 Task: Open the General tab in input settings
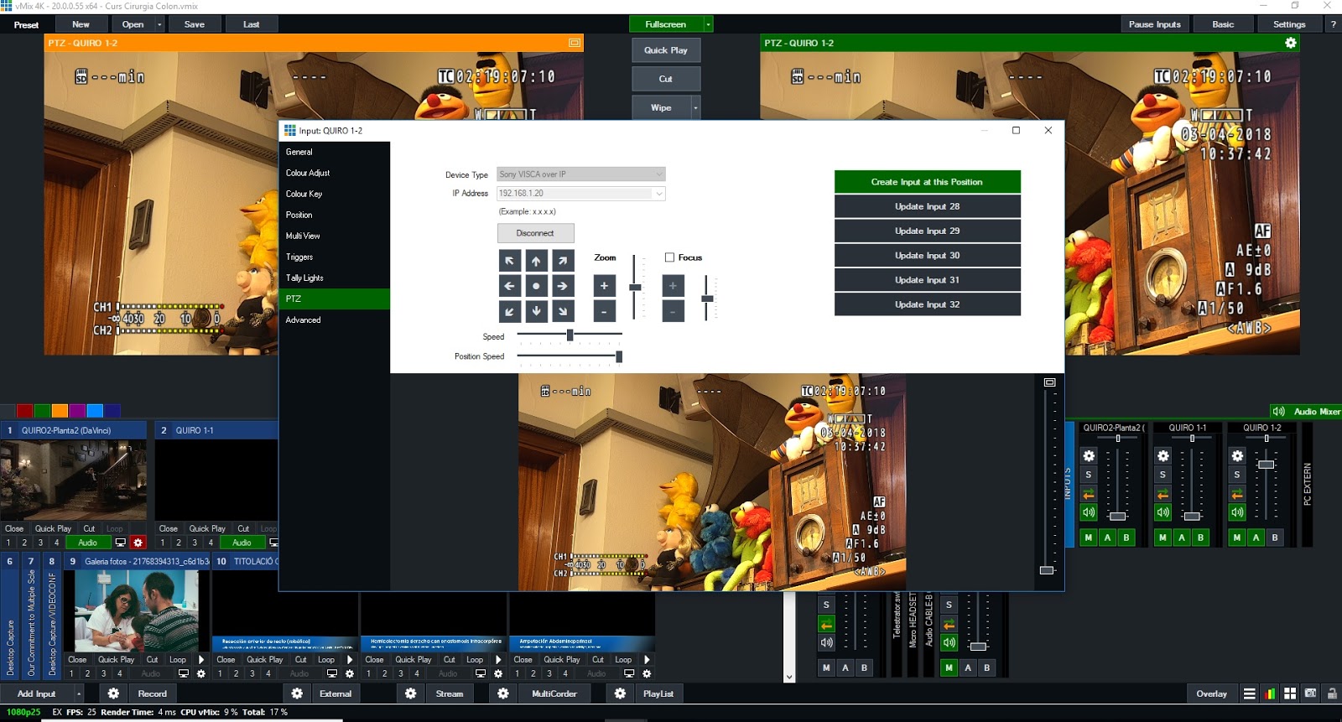pyautogui.click(x=335, y=152)
